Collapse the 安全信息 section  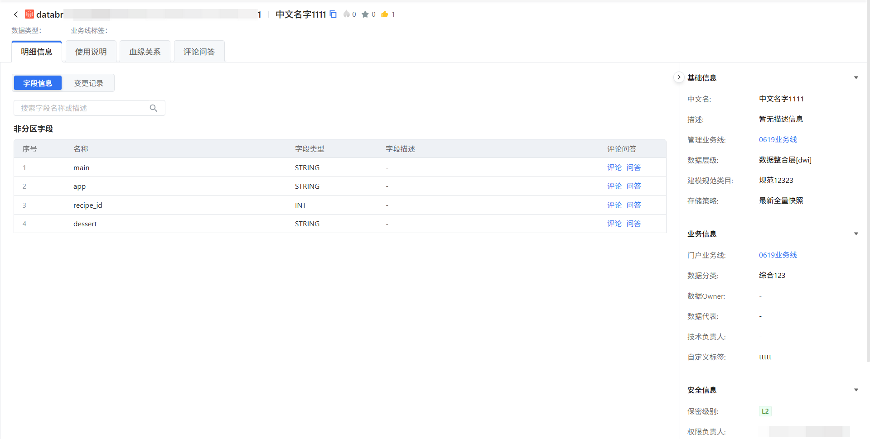pyautogui.click(x=856, y=390)
